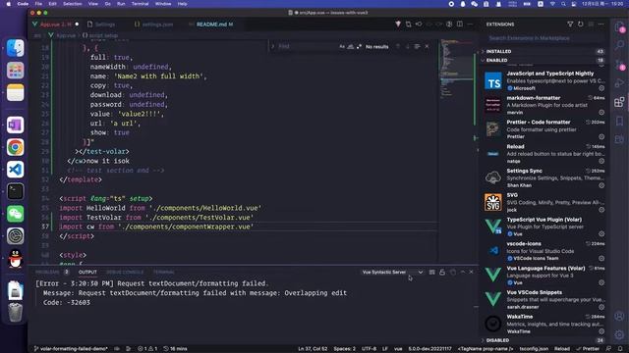Toggle Find in Selection

coord(417,46)
